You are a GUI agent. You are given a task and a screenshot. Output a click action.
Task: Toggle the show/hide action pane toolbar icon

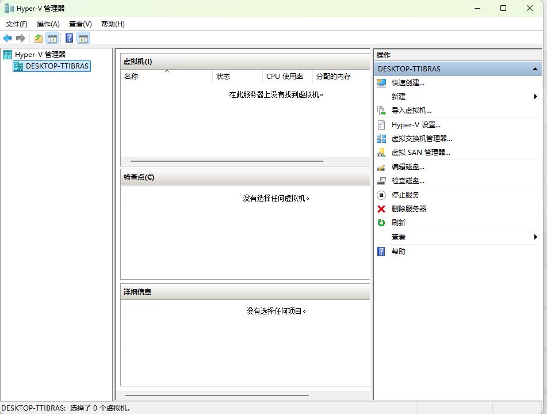click(x=83, y=38)
